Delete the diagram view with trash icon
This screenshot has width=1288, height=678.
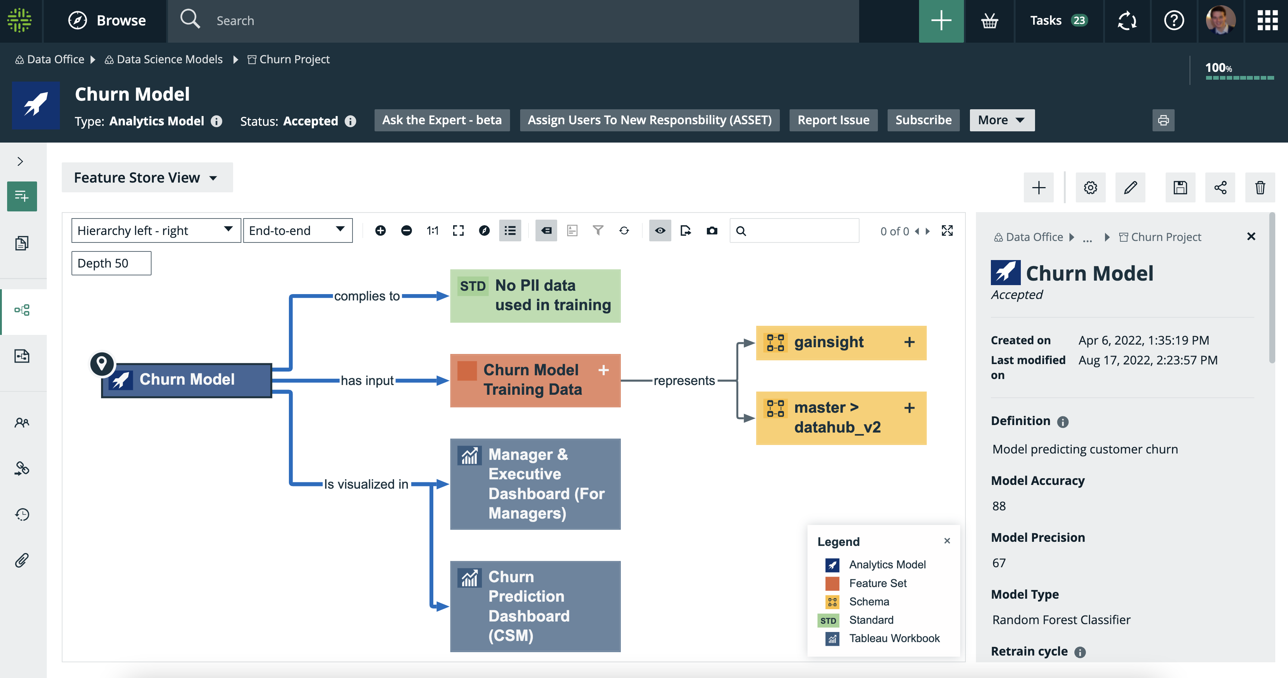point(1260,187)
